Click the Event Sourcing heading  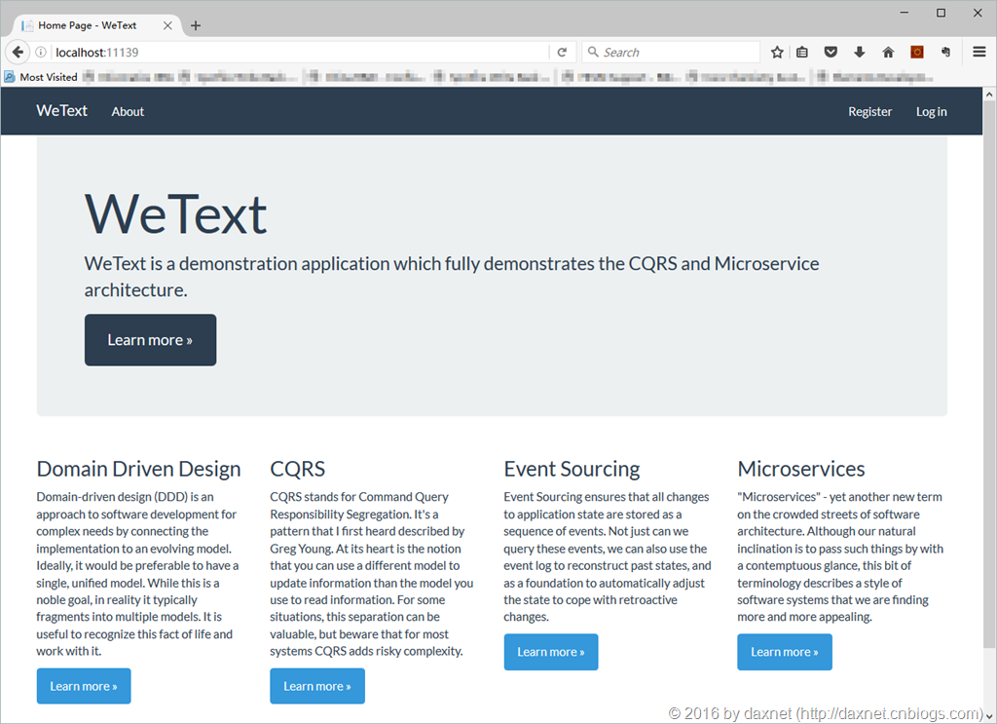(x=572, y=469)
